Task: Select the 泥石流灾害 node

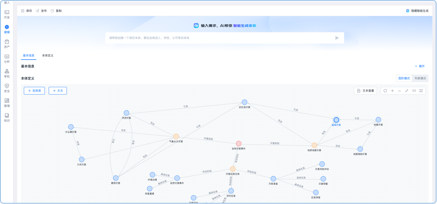Action: [245, 102]
